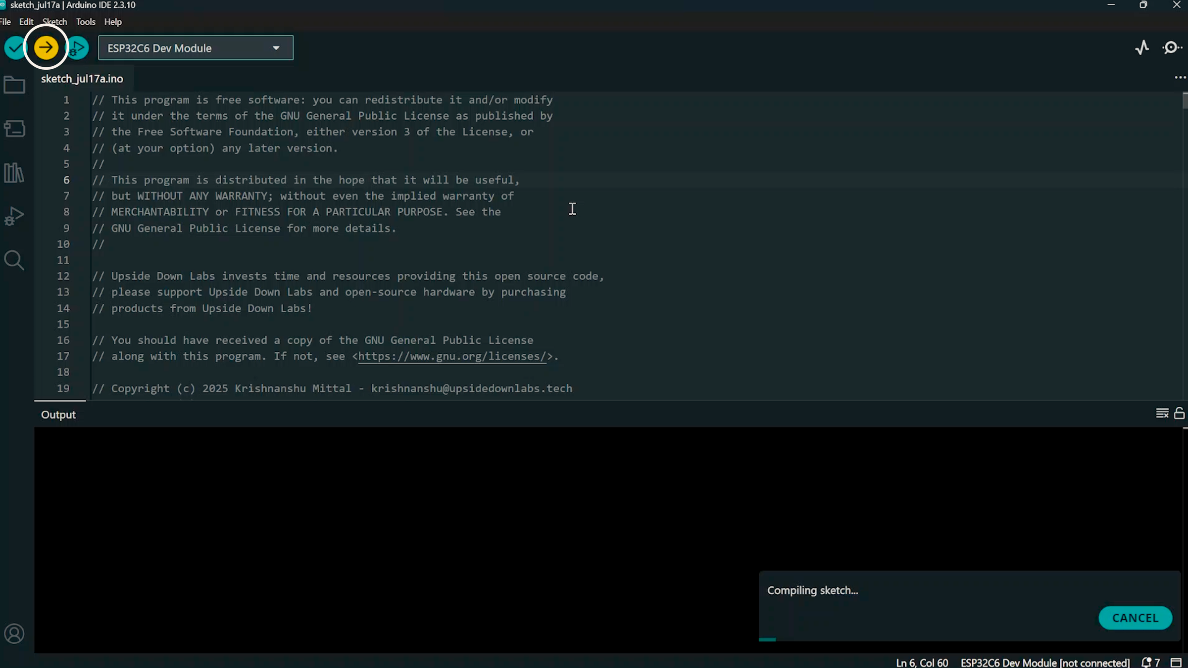
Task: Clear the output panel
Action: tap(1162, 413)
